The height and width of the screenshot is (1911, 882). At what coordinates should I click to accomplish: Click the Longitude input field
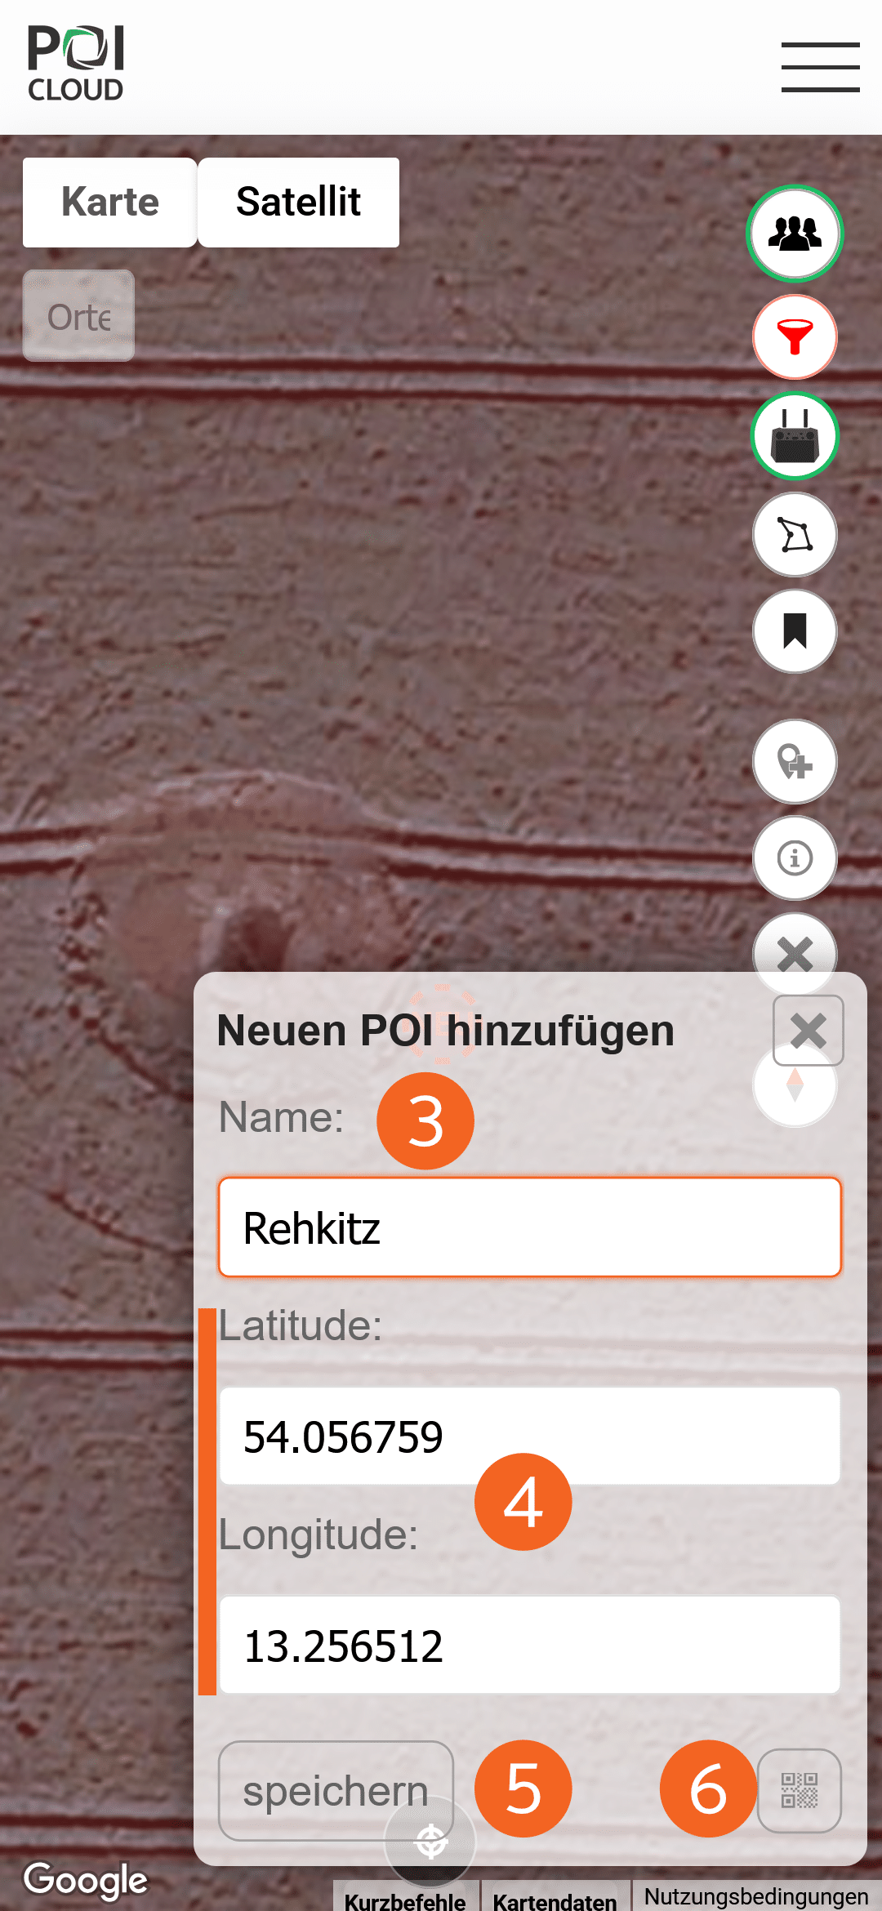pos(530,1645)
